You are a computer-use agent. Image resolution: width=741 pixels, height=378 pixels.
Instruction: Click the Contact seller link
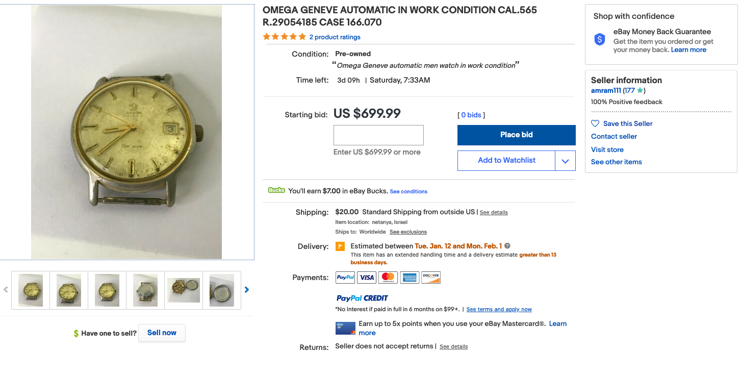[614, 136]
